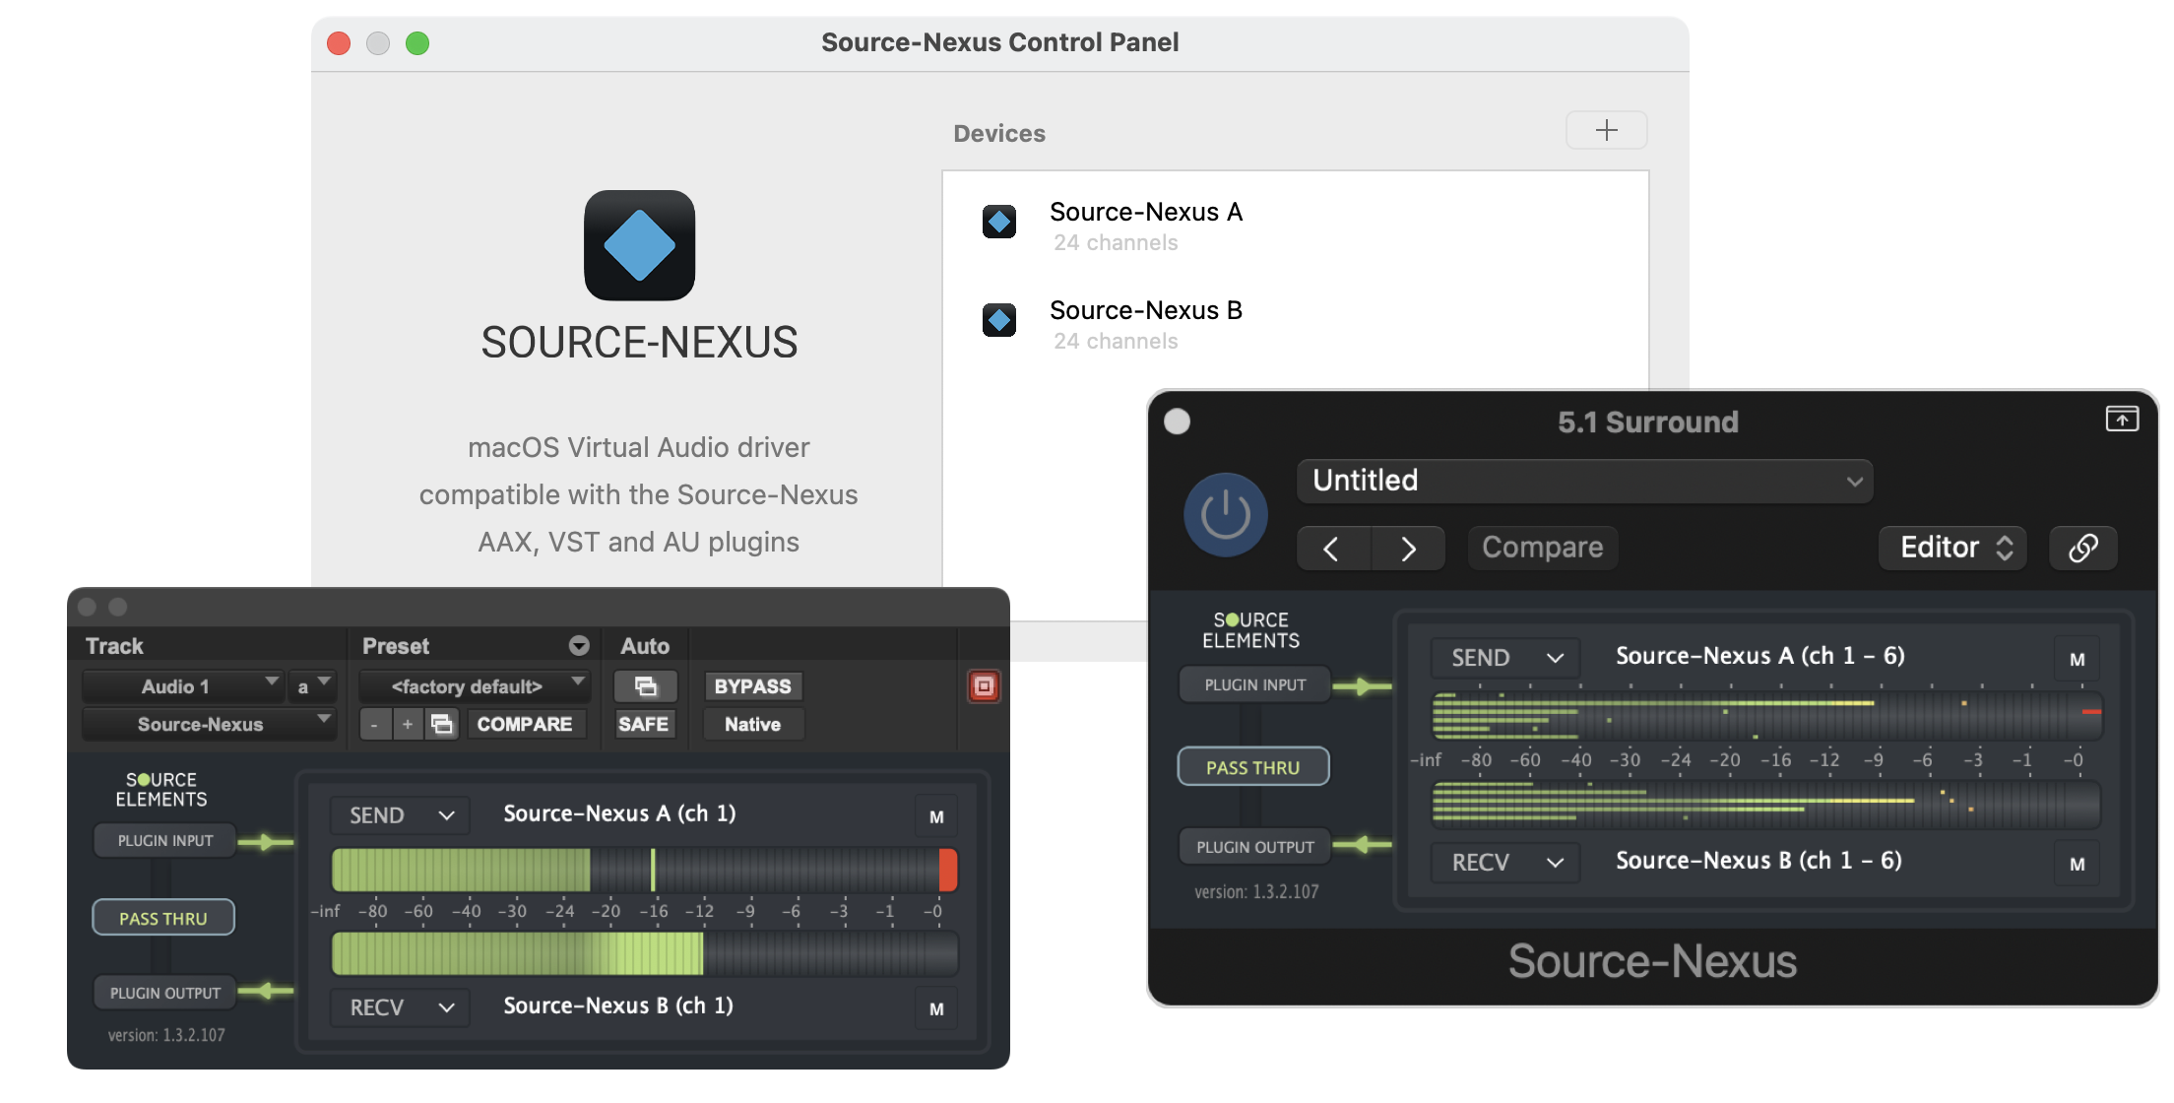Viewport: 2174px width, 1103px height.
Task: Open the Source-Nexus plugin selector dropdown
Action: 209,725
